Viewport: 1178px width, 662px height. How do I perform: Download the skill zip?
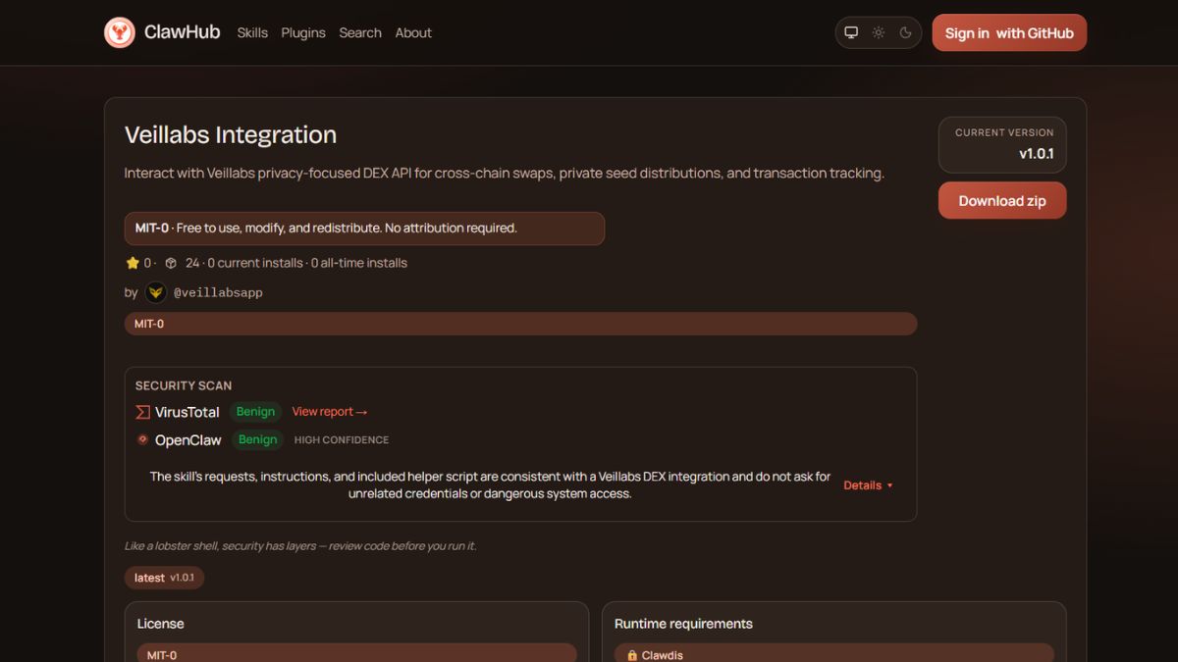[1002, 200]
